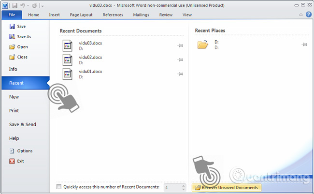Open Customize Quick Access Toolbar dropdown
This screenshot has height=194, width=314.
(42, 6)
